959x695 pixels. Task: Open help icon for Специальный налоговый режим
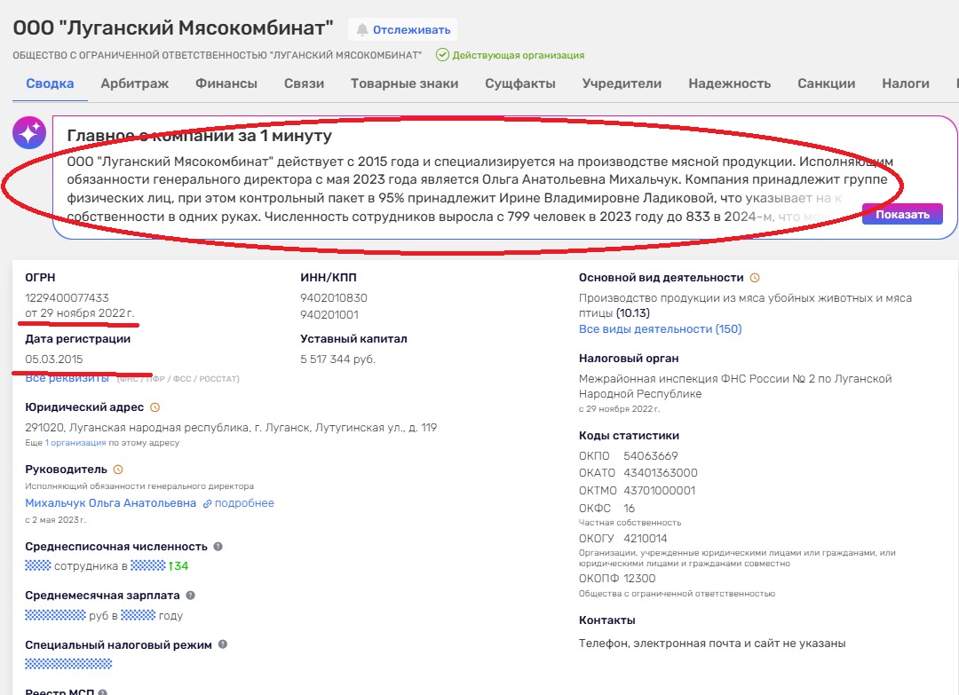click(x=223, y=644)
